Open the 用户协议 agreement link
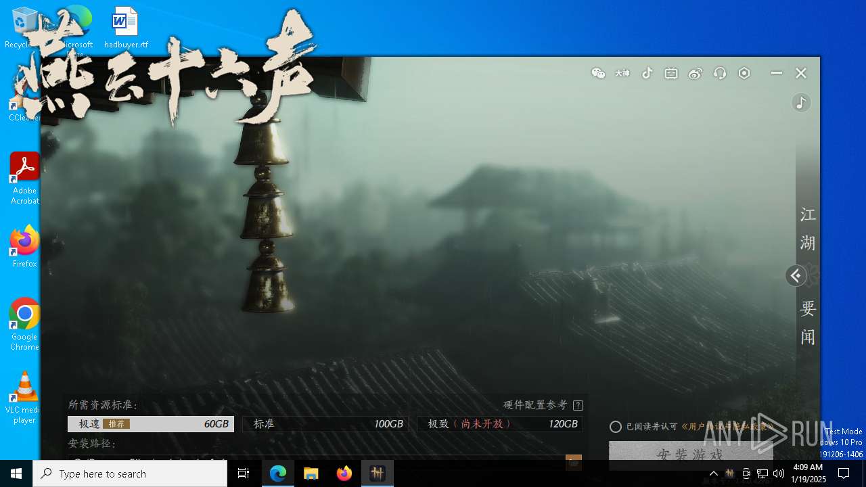This screenshot has height=487, width=866. coord(725,427)
